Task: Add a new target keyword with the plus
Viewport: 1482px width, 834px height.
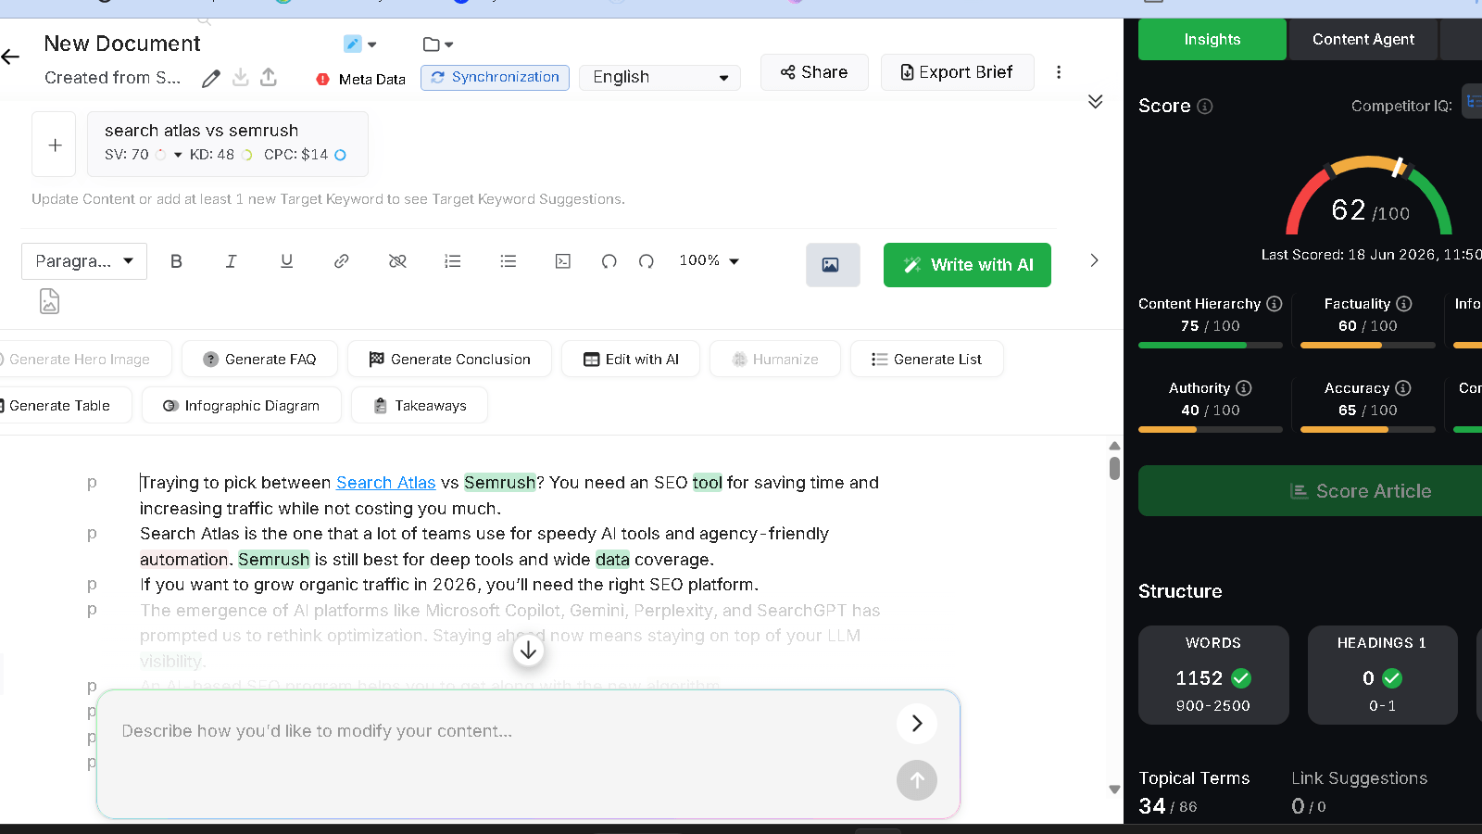Action: coord(55,145)
